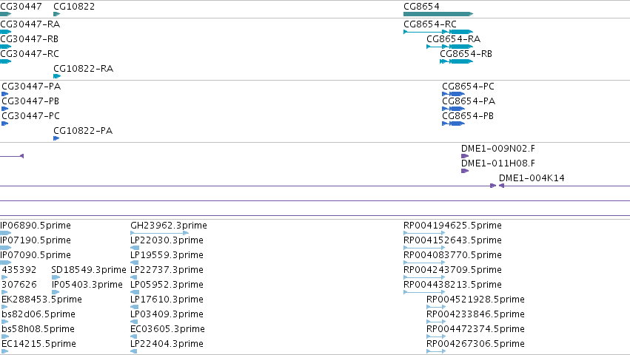Click the CG30447-PA protein label
The height and width of the screenshot is (355, 630).
coord(31,87)
